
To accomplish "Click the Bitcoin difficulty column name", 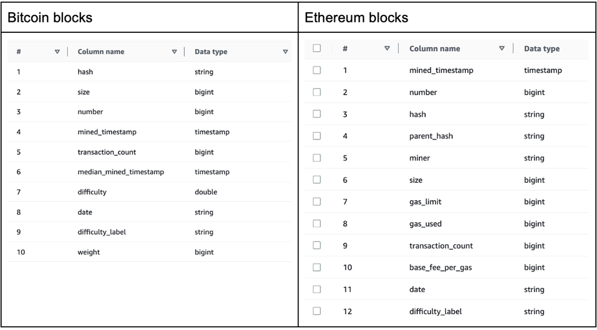I will pos(92,192).
